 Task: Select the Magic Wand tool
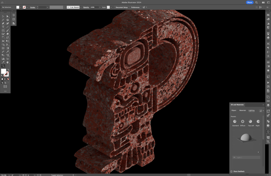point(3,20)
